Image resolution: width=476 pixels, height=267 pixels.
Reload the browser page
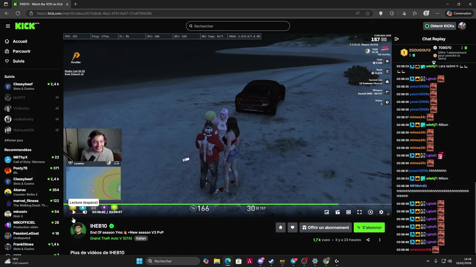17,13
